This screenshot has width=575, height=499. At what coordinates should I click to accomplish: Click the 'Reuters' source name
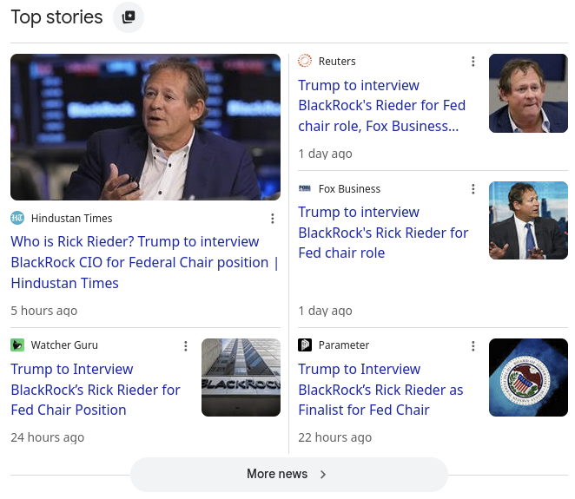pos(337,62)
